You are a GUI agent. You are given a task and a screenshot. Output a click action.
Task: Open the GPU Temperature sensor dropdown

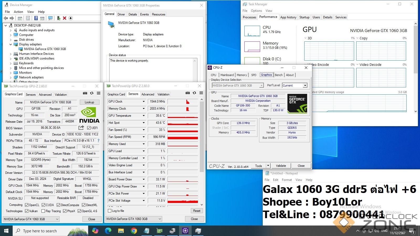(x=144, y=116)
